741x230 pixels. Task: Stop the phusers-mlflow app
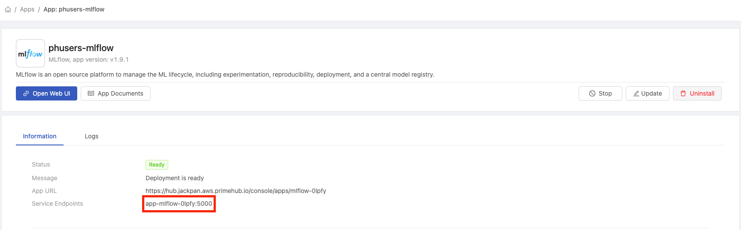(x=600, y=93)
